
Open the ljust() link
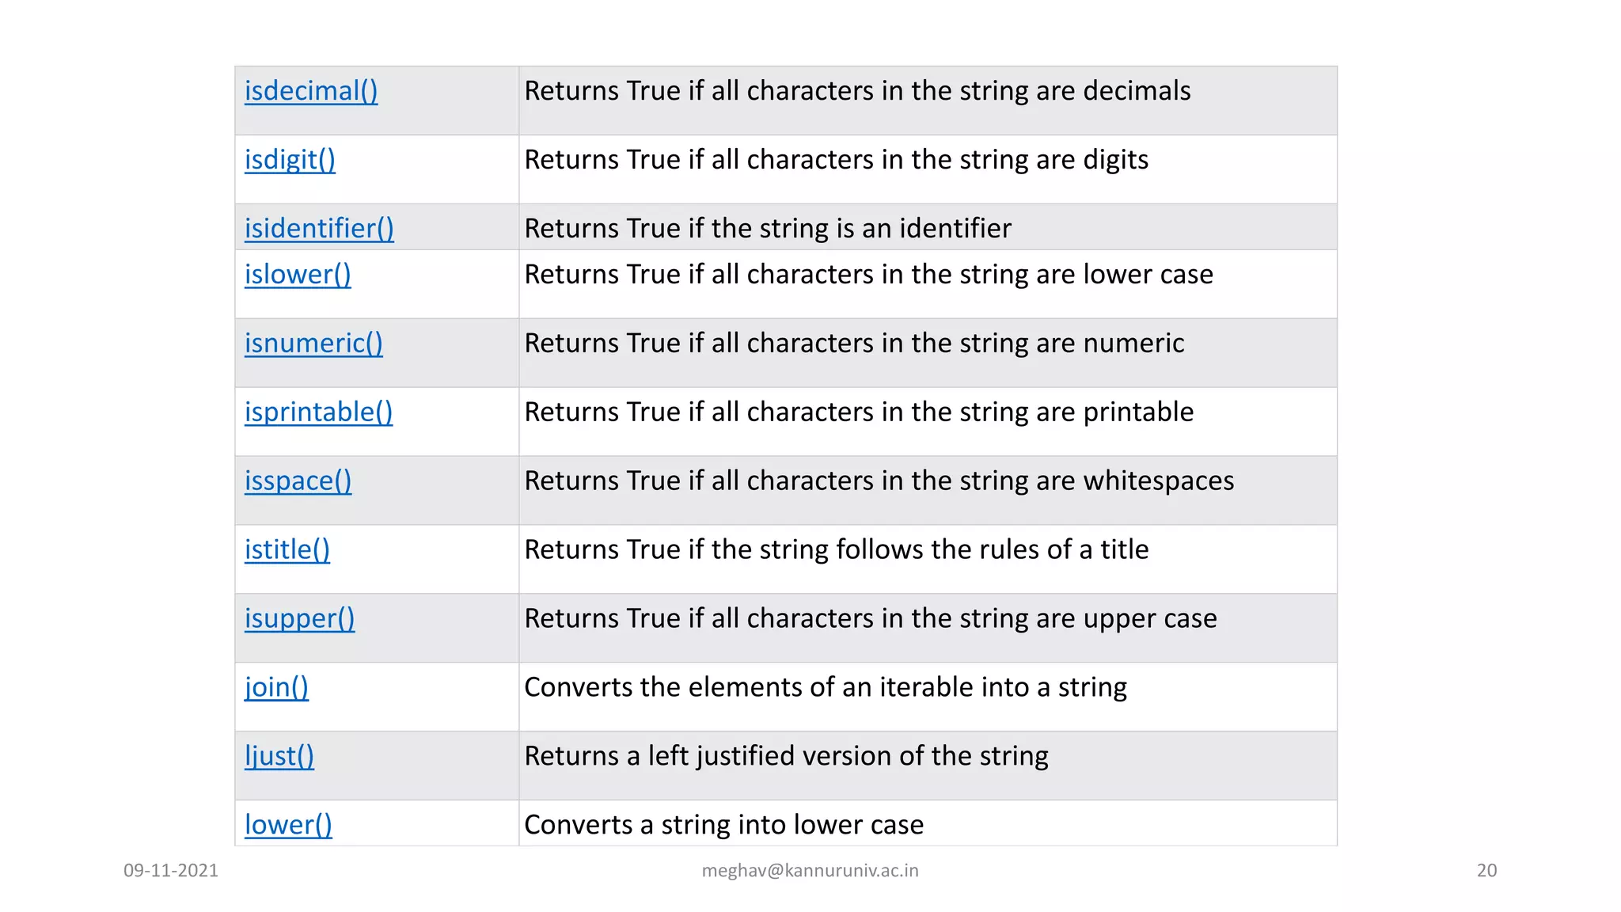(279, 758)
